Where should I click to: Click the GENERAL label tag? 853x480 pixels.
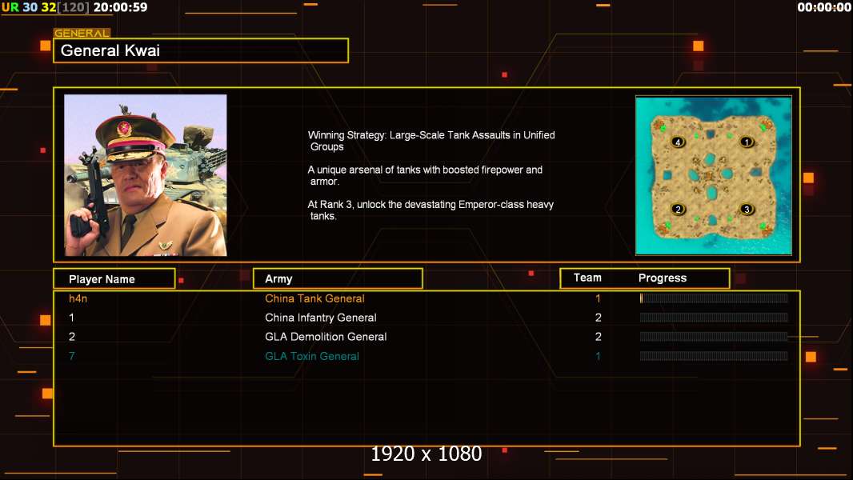(82, 33)
